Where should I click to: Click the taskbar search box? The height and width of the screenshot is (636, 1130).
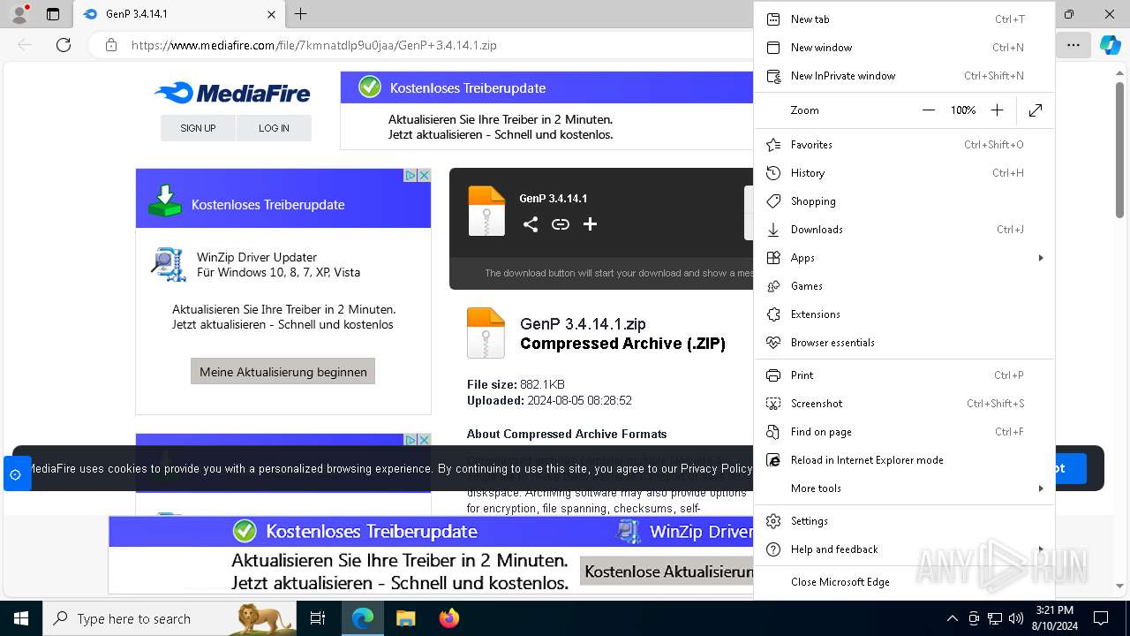click(x=169, y=618)
